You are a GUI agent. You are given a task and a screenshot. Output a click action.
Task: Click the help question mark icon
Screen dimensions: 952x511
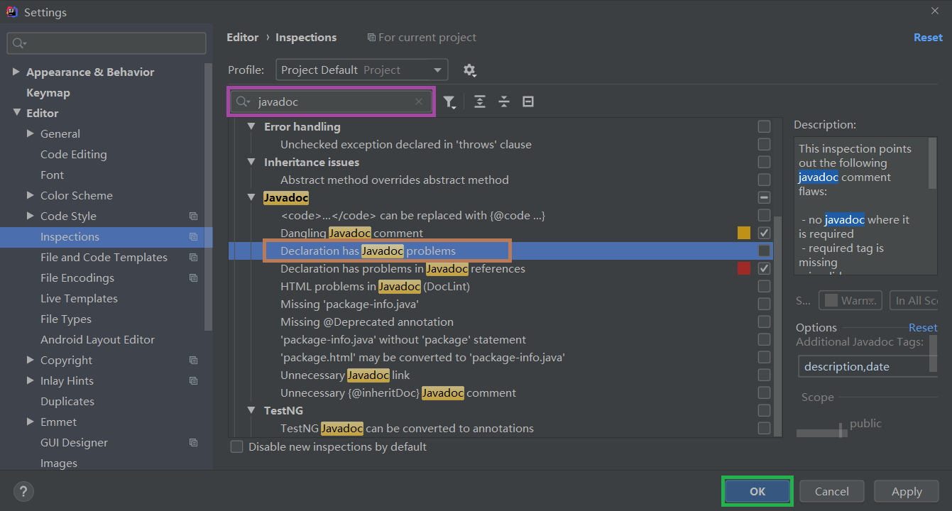point(23,491)
